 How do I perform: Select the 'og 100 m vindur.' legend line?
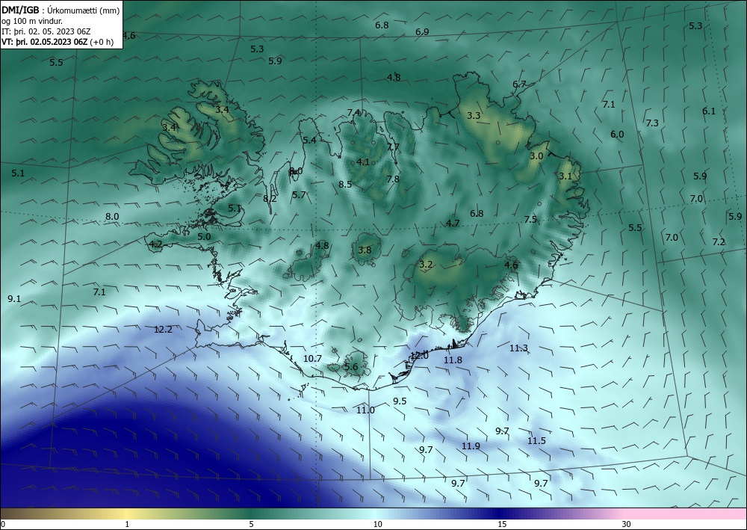point(32,21)
